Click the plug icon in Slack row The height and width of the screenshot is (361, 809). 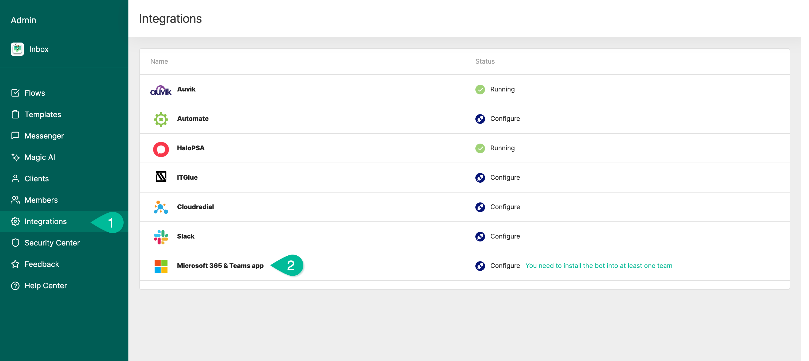(480, 236)
